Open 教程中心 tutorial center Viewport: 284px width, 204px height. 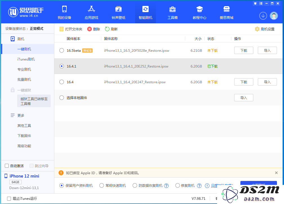pos(199,12)
